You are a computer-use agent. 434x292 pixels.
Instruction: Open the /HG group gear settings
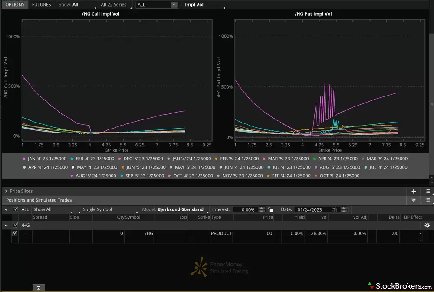click(427, 226)
